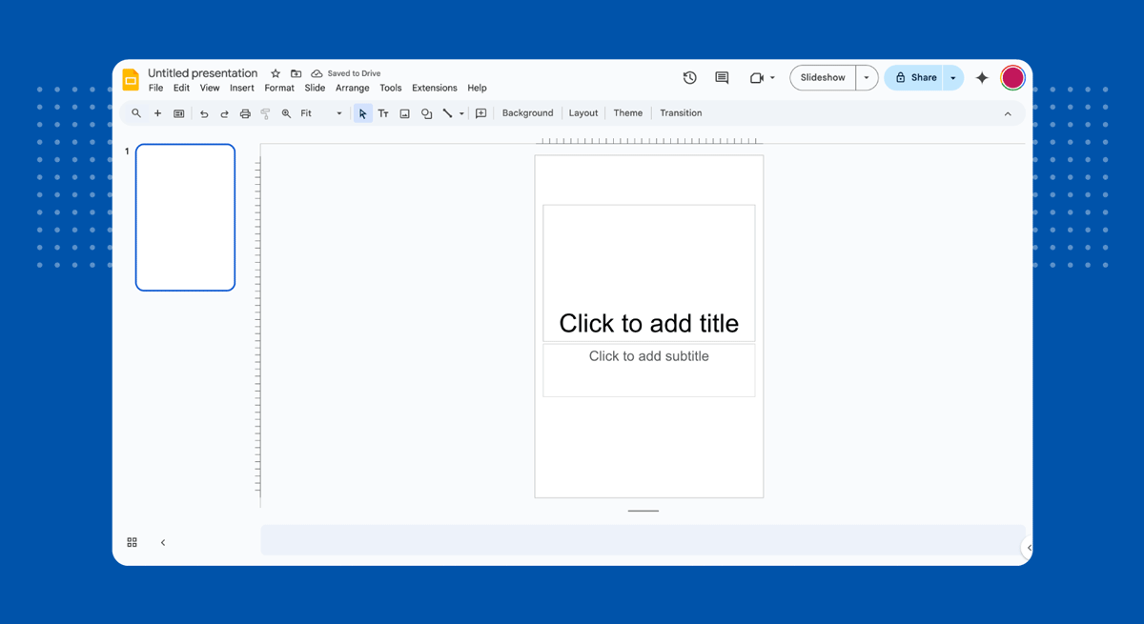Select slide 1 thumbnail in filmstrip

click(185, 217)
